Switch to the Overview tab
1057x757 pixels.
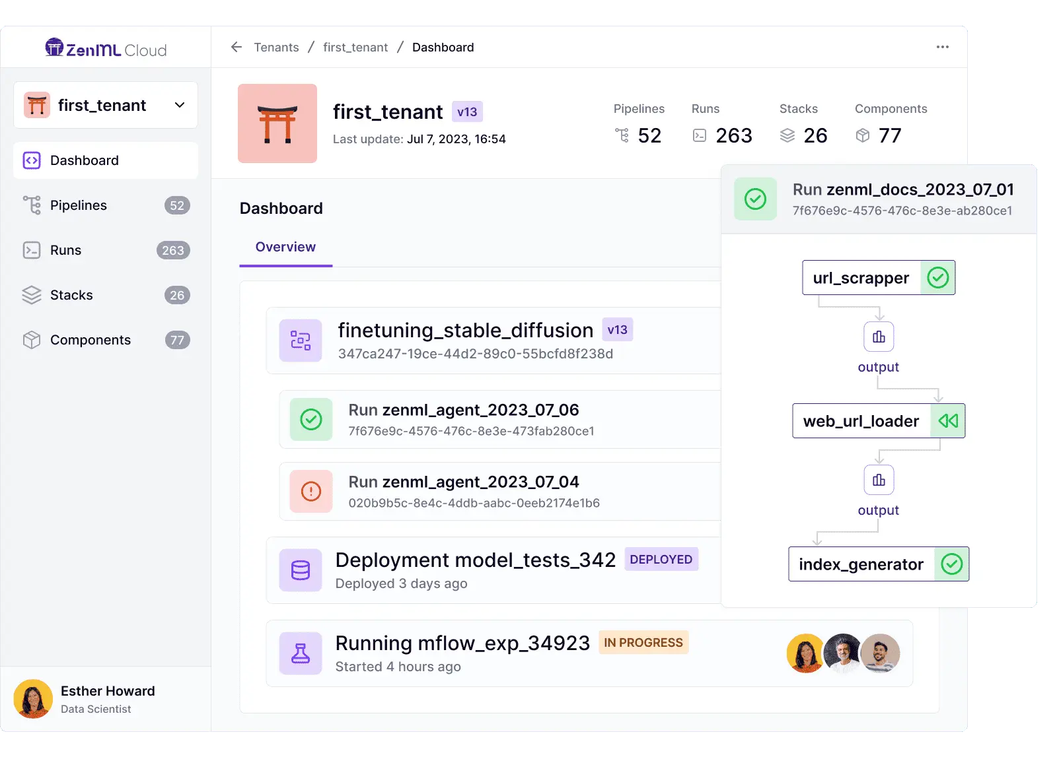285,247
